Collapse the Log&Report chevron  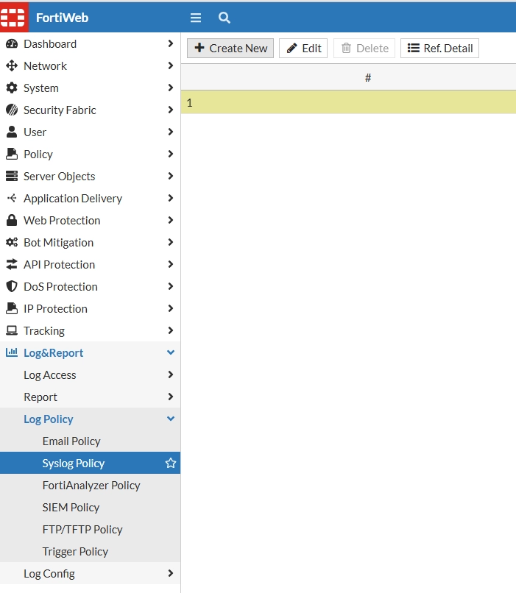click(171, 352)
